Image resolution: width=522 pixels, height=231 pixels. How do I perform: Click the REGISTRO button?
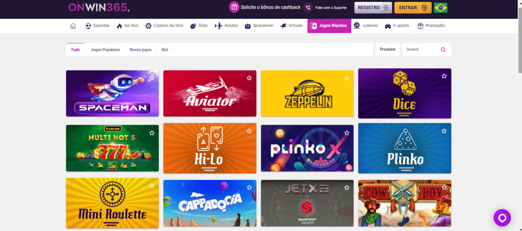pos(373,8)
